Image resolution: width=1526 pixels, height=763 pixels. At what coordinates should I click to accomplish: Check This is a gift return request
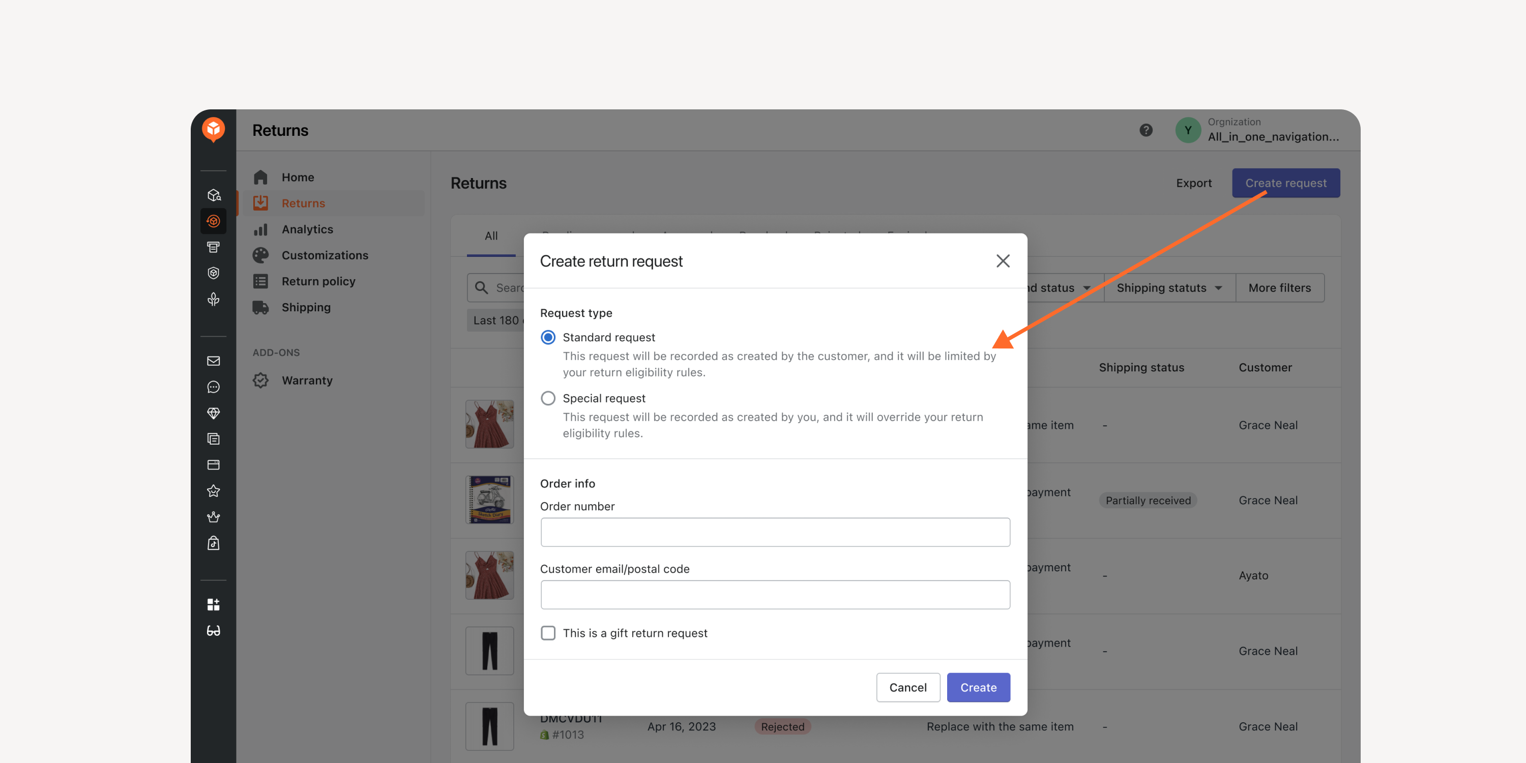pos(548,633)
